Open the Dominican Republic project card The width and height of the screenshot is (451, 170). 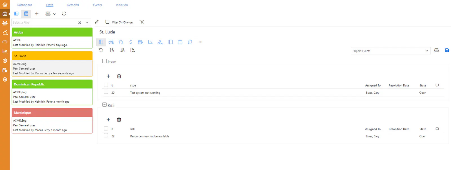pyautogui.click(x=52, y=92)
